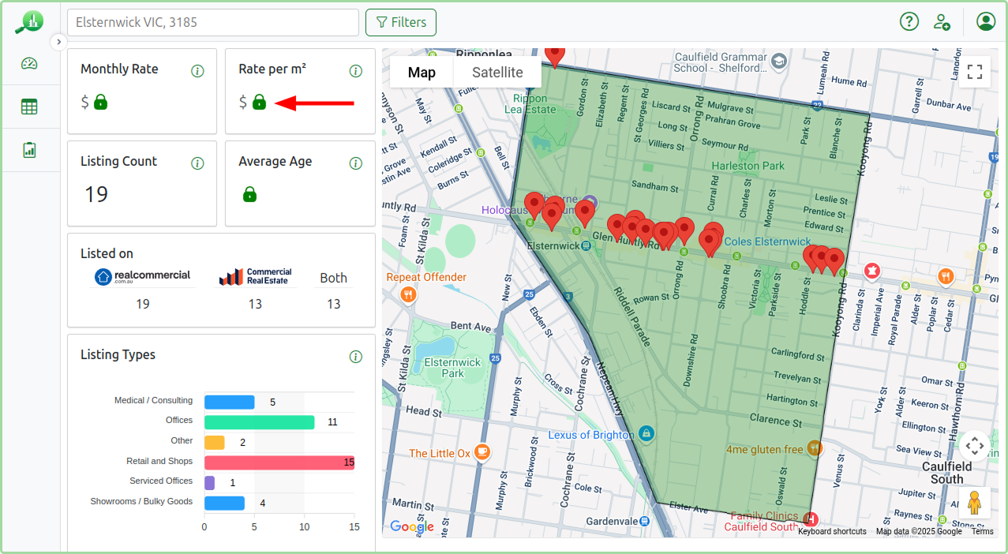The width and height of the screenshot is (1008, 554).
Task: Select the reports clipboard icon in sidebar
Action: pos(31,150)
